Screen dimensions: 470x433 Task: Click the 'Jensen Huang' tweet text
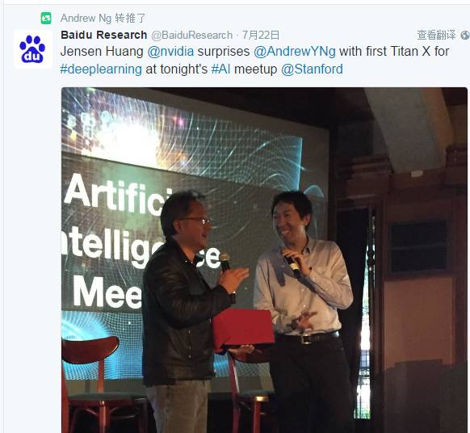(x=102, y=52)
